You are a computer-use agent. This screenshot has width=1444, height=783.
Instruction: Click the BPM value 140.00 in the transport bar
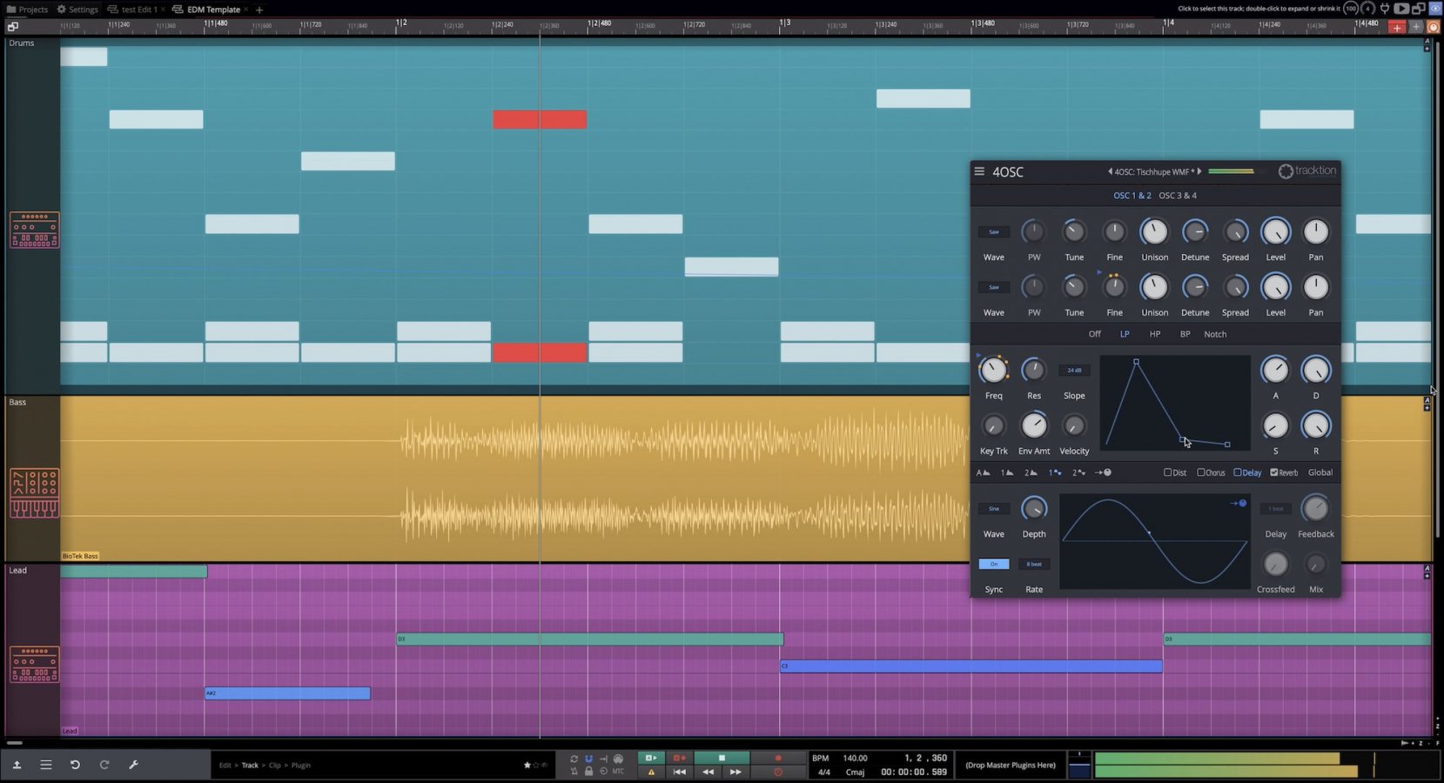coord(855,758)
